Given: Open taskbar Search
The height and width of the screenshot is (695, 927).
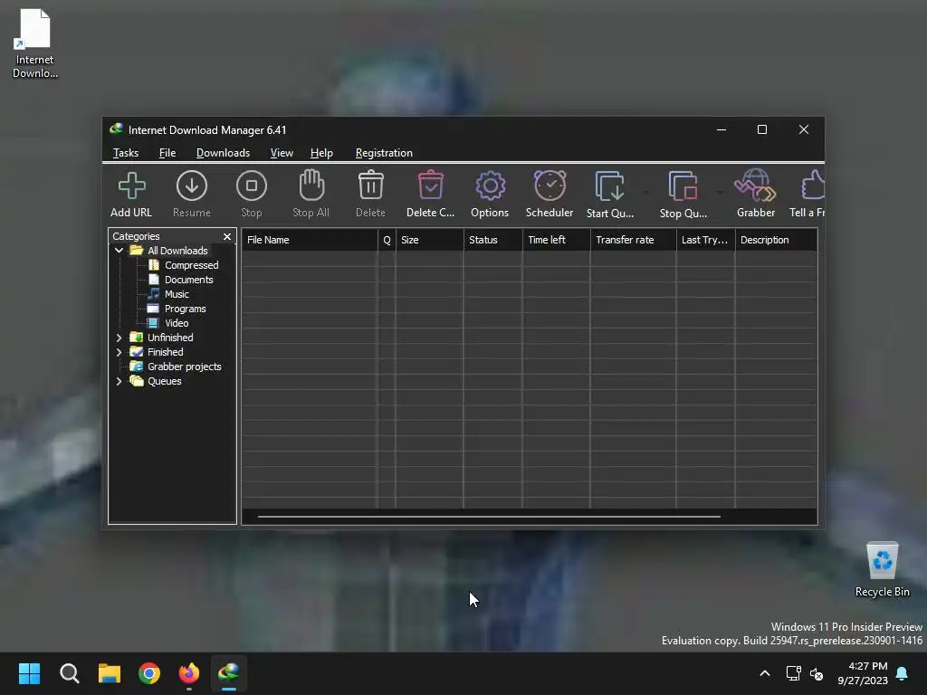Looking at the screenshot, I should [69, 673].
